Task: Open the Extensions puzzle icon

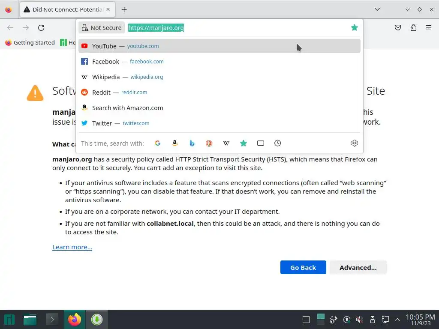Action: [x=413, y=27]
